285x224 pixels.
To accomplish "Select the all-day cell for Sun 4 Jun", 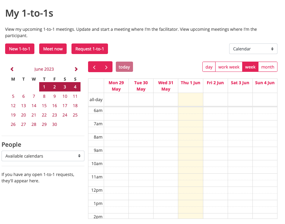I will pyautogui.click(x=264, y=99).
